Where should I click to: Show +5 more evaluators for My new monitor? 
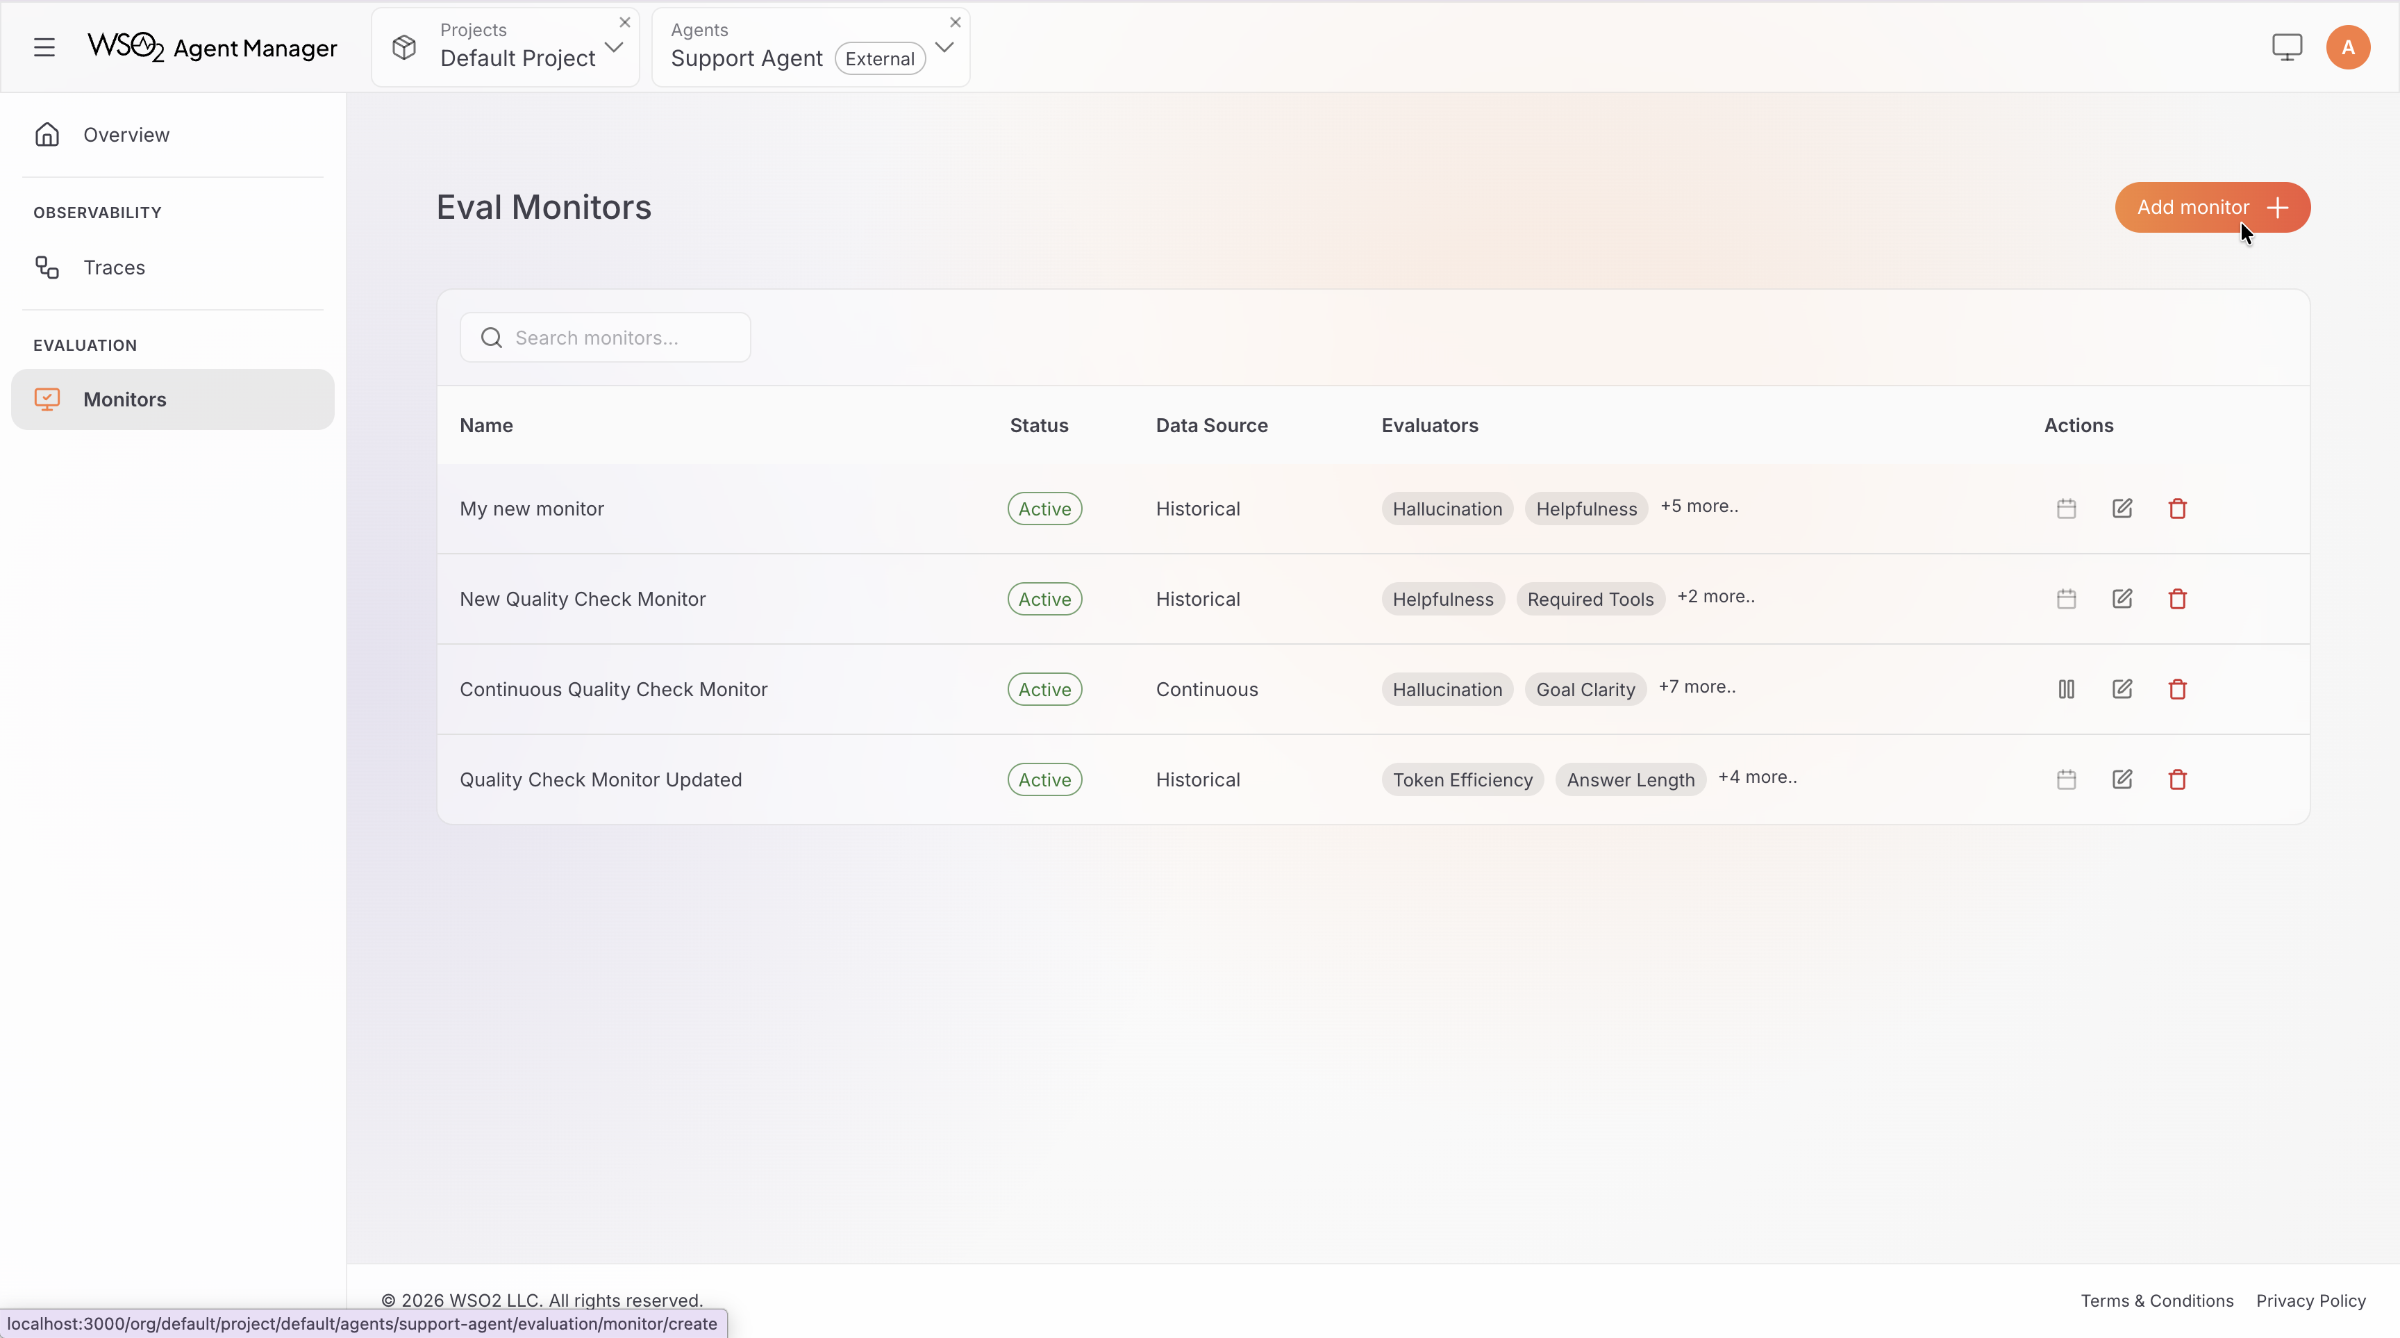click(x=1699, y=506)
